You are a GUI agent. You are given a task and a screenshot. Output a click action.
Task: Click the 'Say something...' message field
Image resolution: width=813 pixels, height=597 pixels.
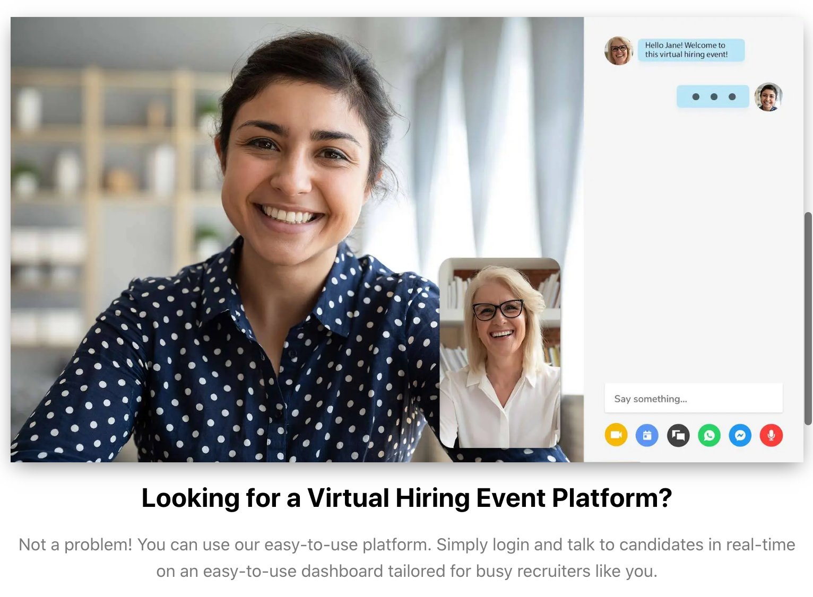point(694,398)
